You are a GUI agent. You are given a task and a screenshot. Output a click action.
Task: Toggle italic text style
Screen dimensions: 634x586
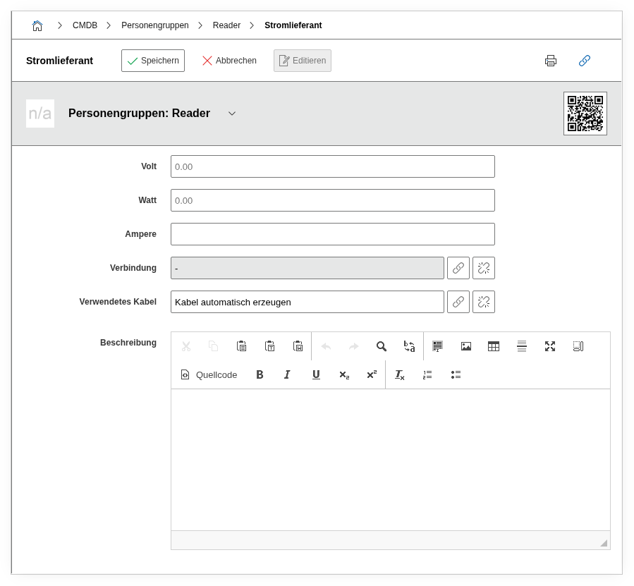point(287,374)
